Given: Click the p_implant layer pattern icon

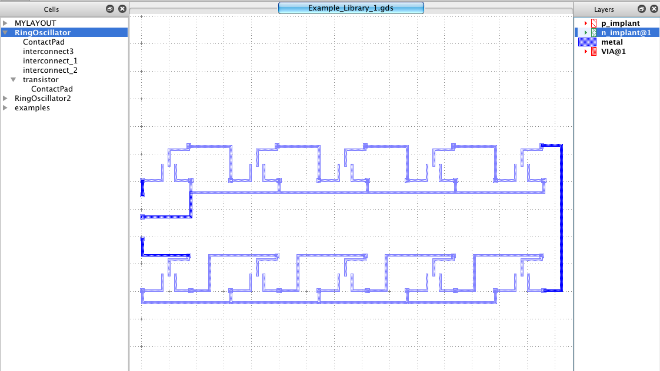Looking at the screenshot, I should (x=594, y=23).
